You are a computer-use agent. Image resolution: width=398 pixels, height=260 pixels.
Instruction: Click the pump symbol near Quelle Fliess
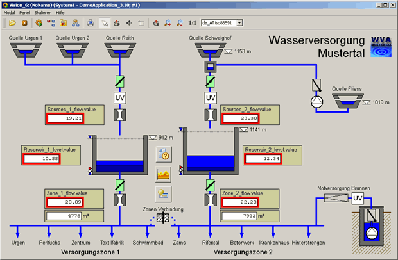coord(316,102)
